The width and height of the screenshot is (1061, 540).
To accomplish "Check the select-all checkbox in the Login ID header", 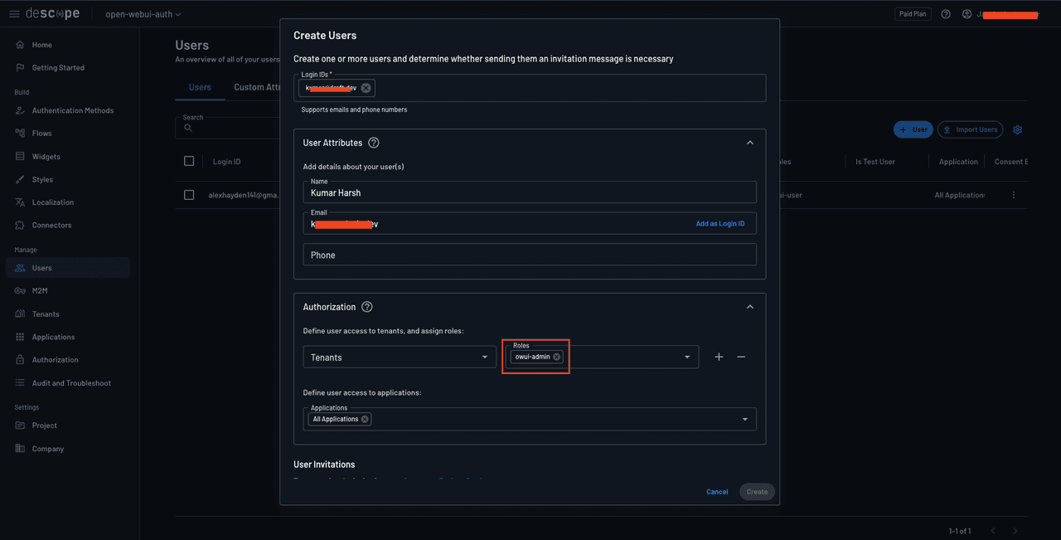I will (x=189, y=161).
